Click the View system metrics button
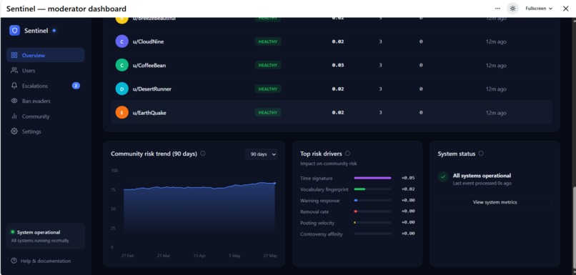 pos(495,202)
